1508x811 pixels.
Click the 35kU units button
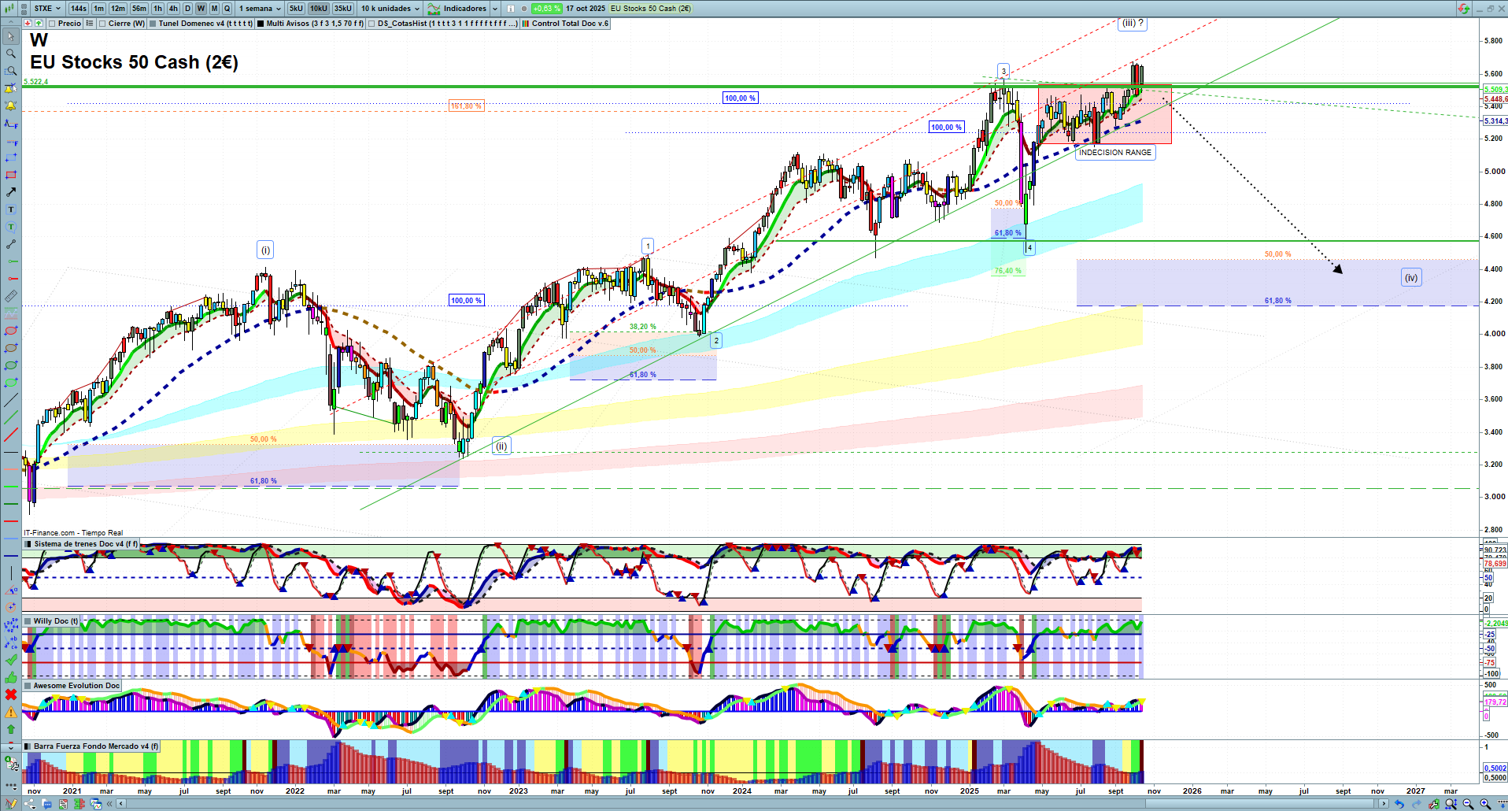[x=343, y=9]
